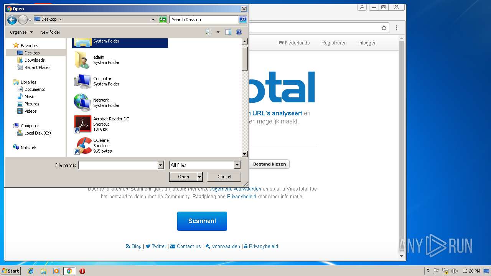Image resolution: width=491 pixels, height=276 pixels.
Task: Open the recent locations dropdown next to Forward
Action: [x=30, y=20]
